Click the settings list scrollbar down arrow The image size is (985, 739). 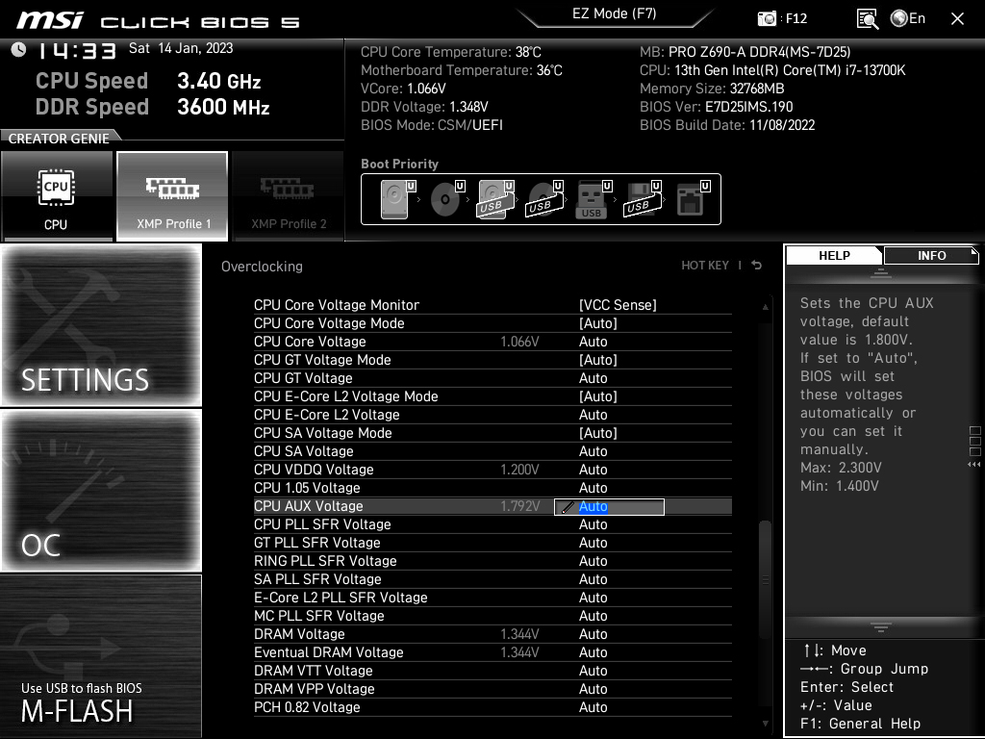click(765, 724)
